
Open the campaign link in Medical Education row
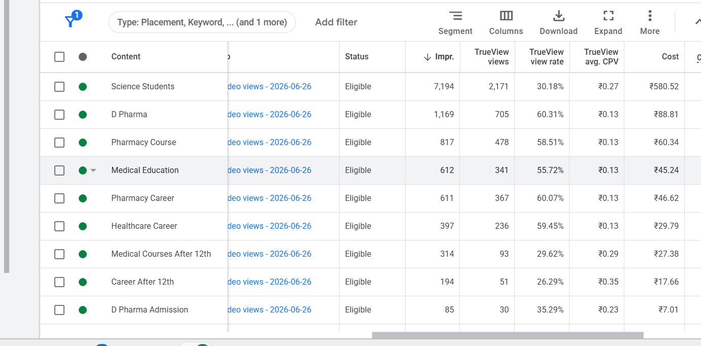click(270, 170)
